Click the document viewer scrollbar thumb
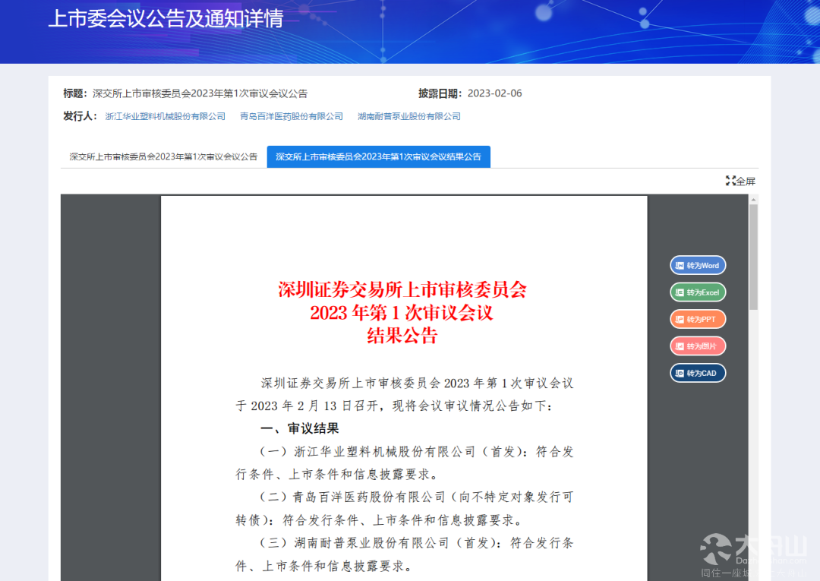This screenshot has height=581, width=820. pos(753,257)
